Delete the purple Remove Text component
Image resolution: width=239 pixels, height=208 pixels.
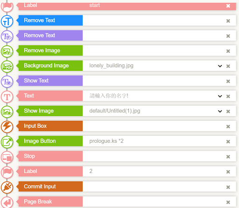(x=228, y=36)
